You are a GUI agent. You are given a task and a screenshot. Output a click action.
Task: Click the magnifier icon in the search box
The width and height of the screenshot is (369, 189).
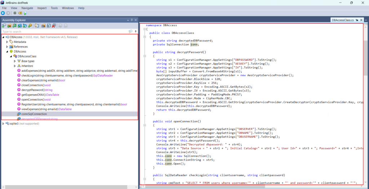point(130,32)
